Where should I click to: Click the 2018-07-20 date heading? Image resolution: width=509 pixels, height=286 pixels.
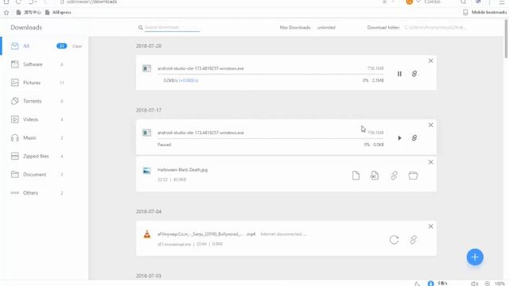(149, 46)
